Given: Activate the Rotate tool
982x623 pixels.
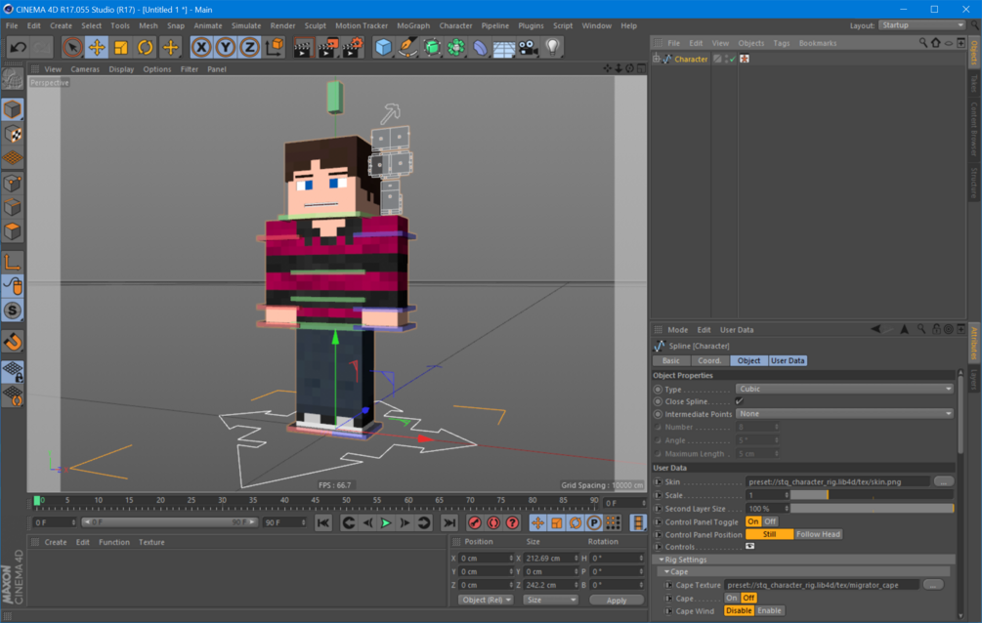Looking at the screenshot, I should [146, 47].
